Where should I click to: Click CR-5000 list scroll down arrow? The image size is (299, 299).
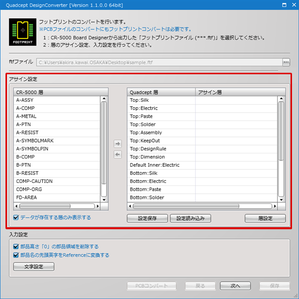[104, 200]
